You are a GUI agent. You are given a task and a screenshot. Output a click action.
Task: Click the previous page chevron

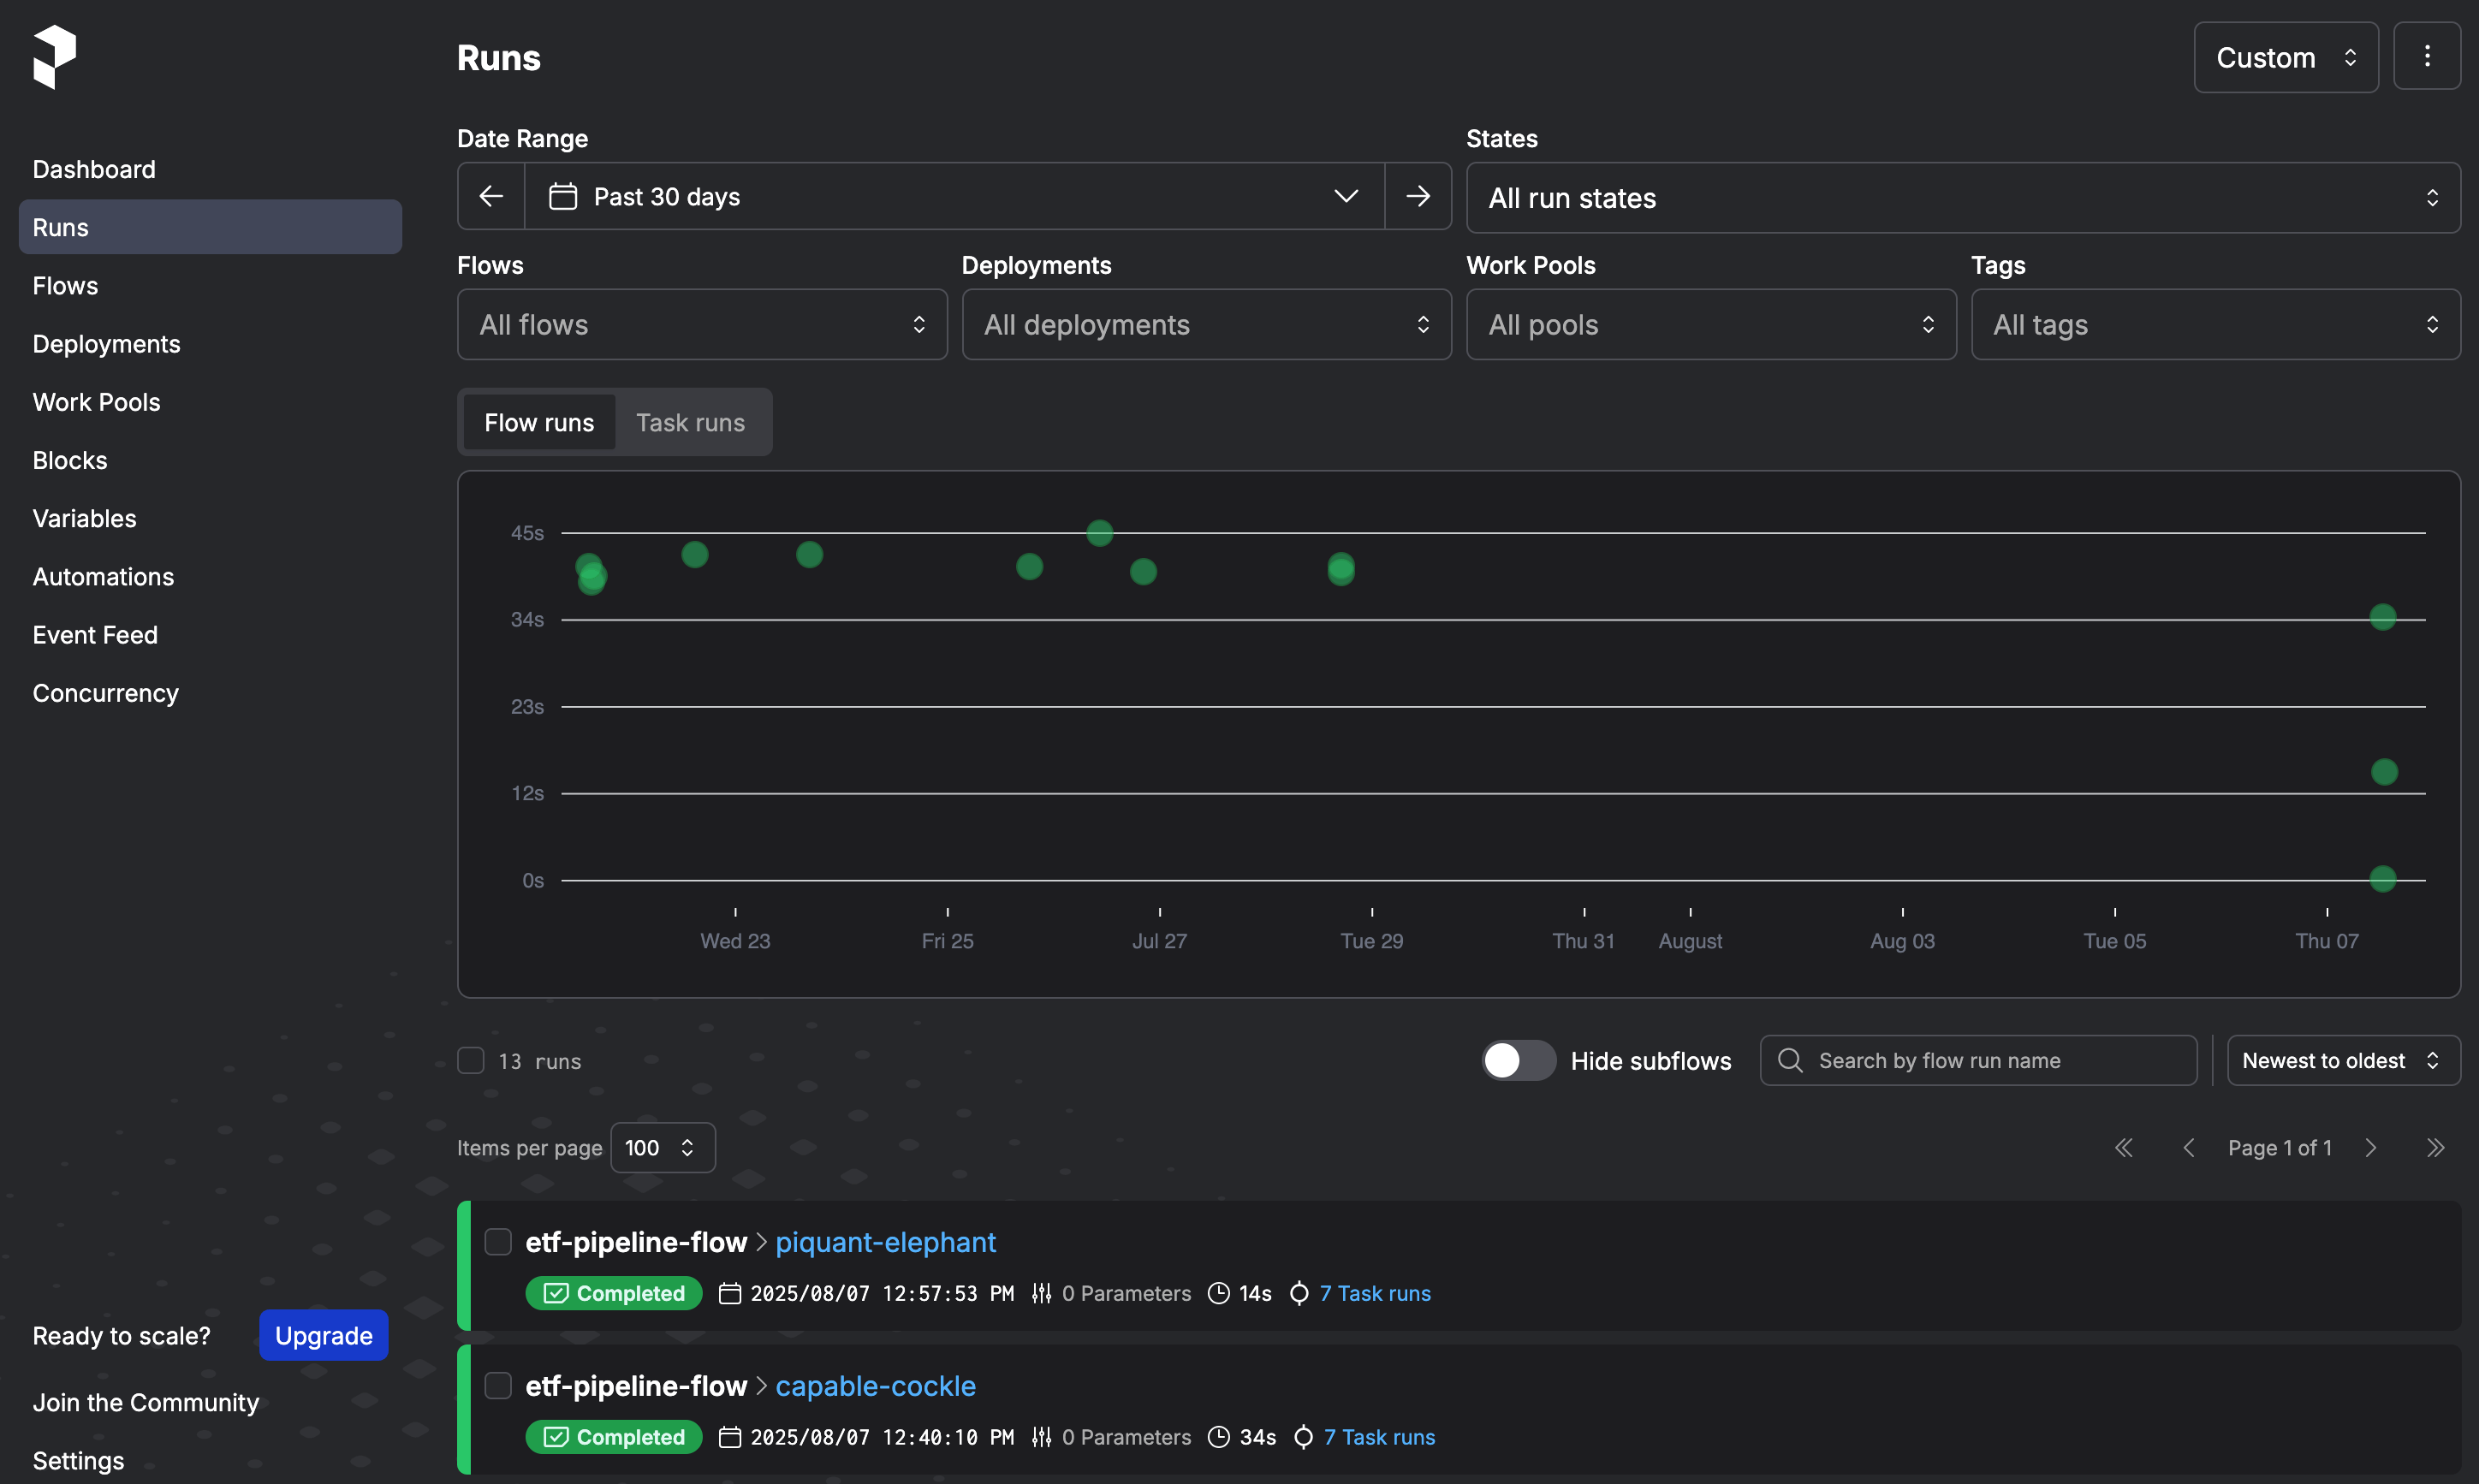[x=2188, y=1148]
